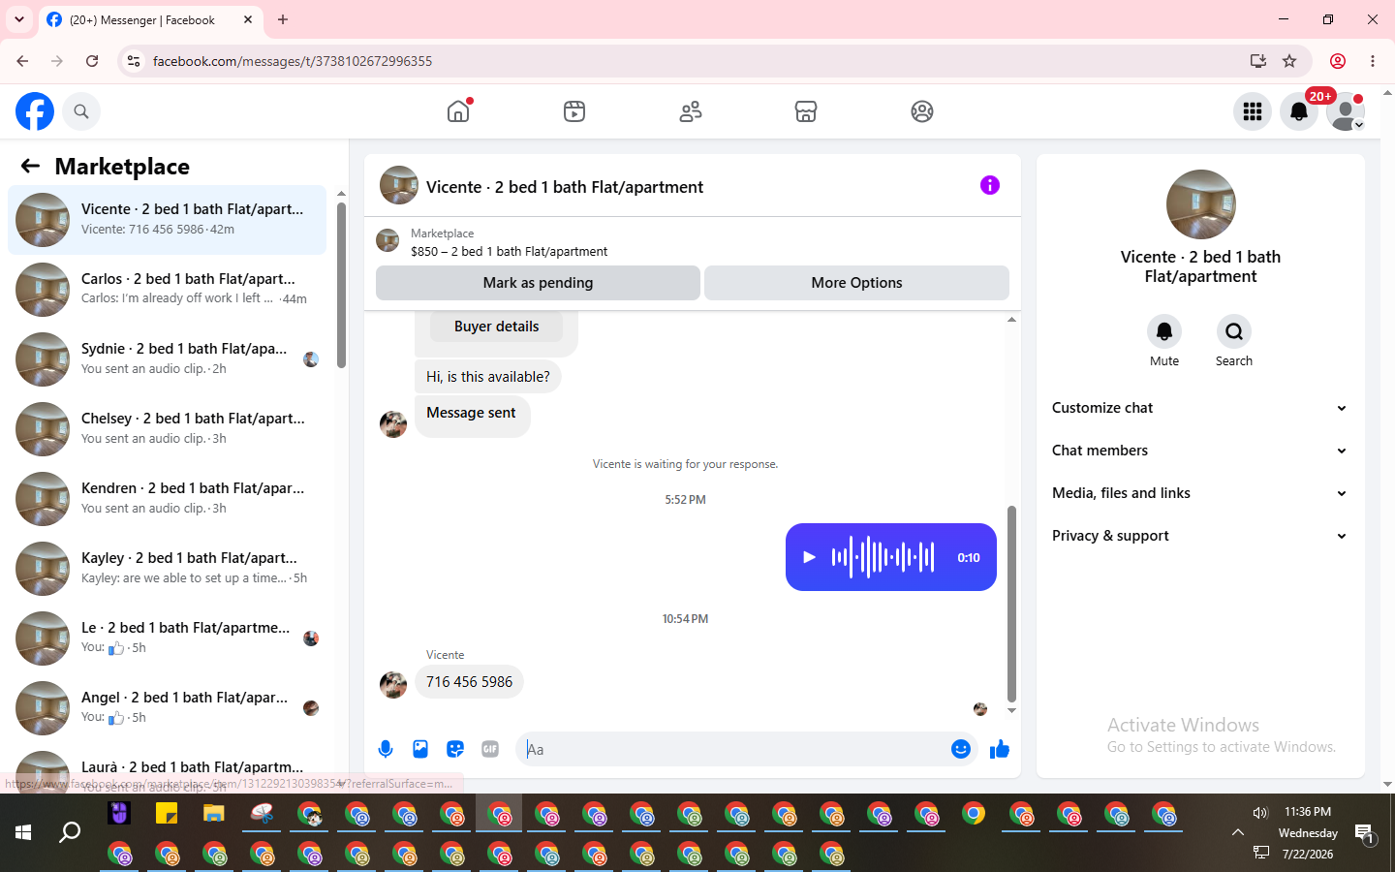Click the message thread scrollbar
This screenshot has height=872, width=1395.
pyautogui.click(x=1011, y=604)
